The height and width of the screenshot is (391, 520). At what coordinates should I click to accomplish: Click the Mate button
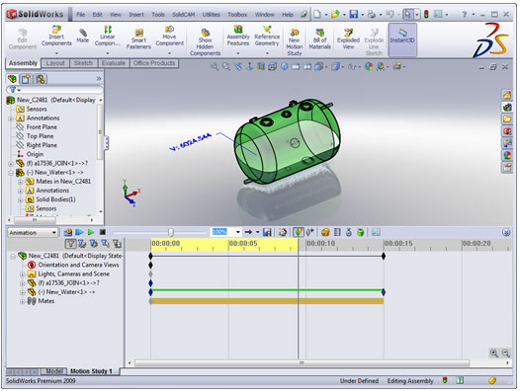pos(83,37)
